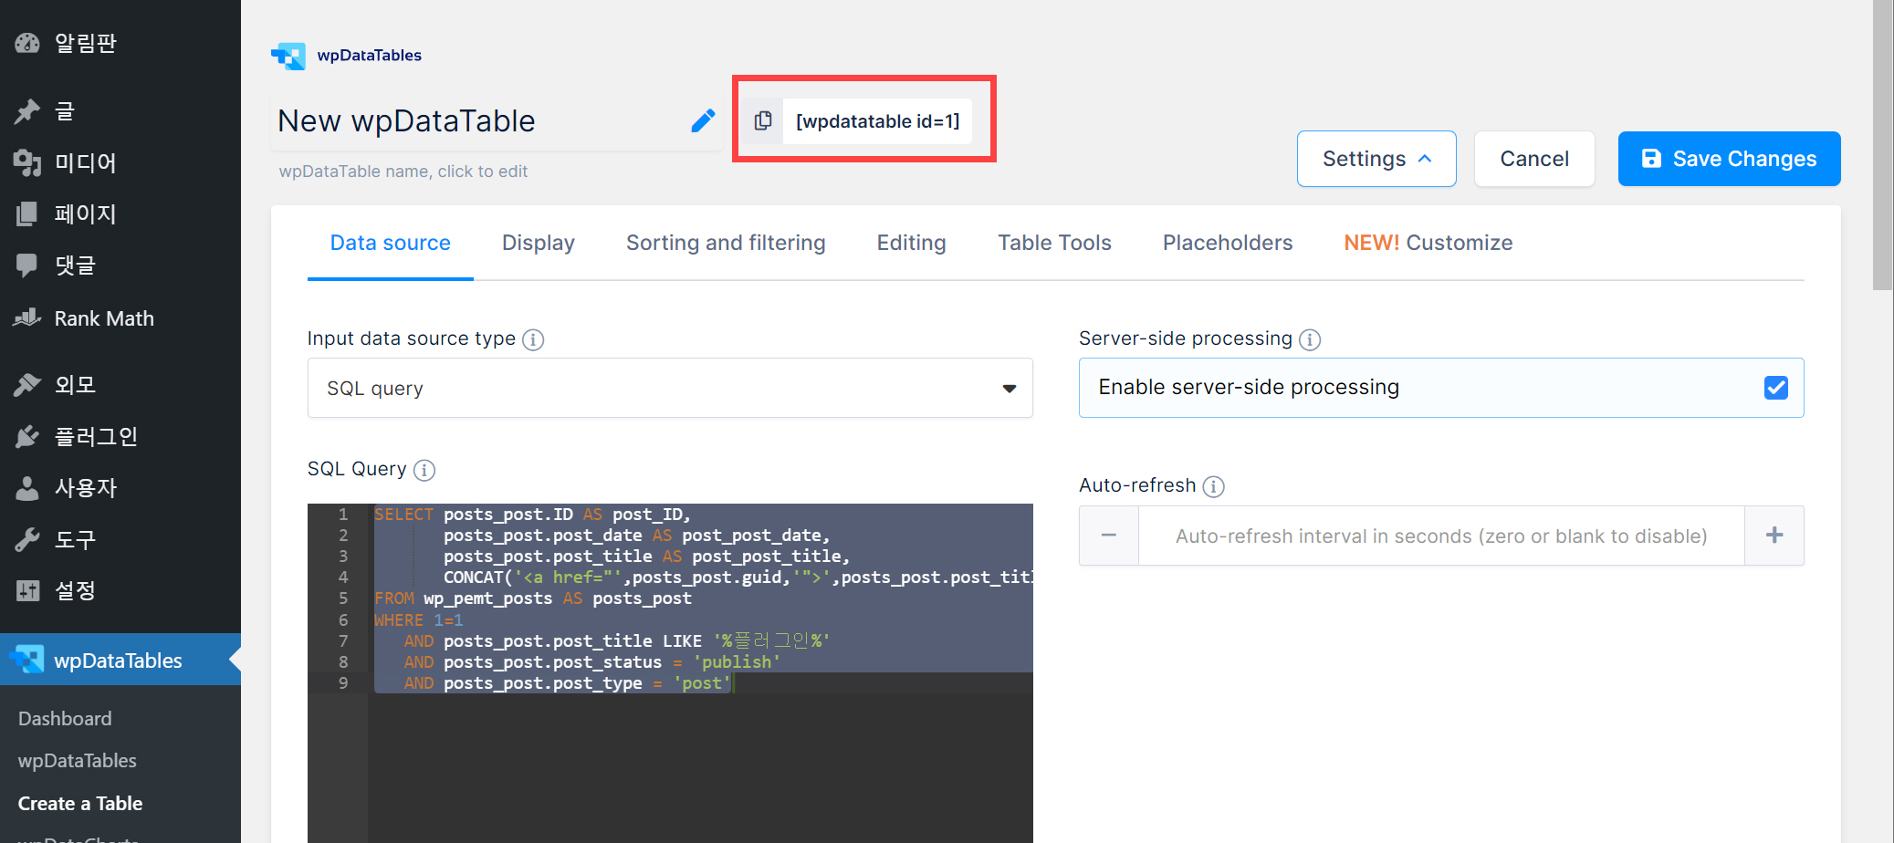
Task: Copy the shortcode with the clipboard icon
Action: coord(762,121)
